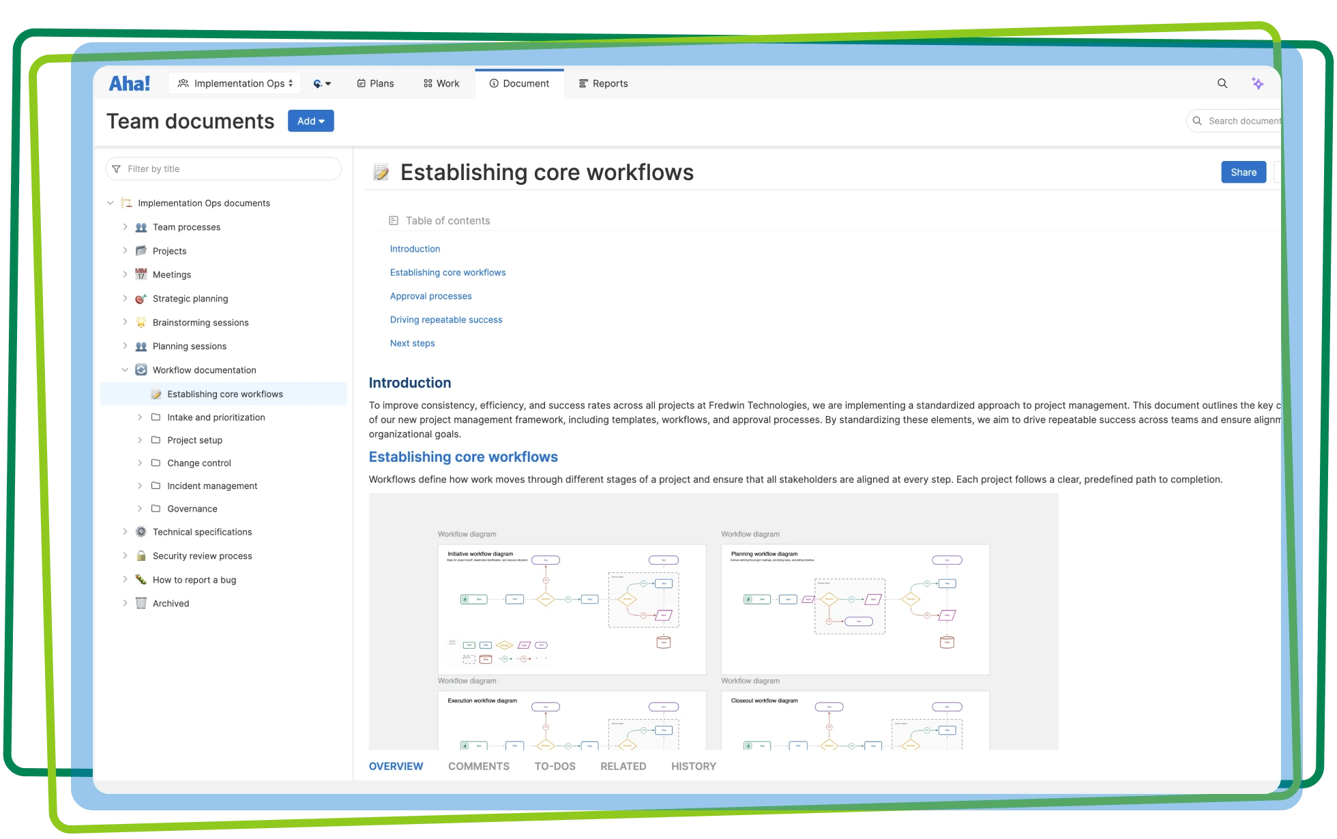Open the Add dropdown button
Viewport: 1337px width, 839px height.
pos(310,121)
